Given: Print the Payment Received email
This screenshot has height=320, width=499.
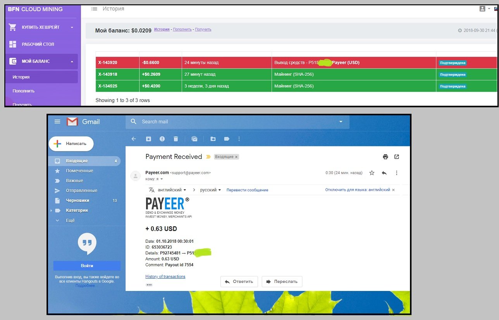Looking at the screenshot, I should pyautogui.click(x=385, y=157).
